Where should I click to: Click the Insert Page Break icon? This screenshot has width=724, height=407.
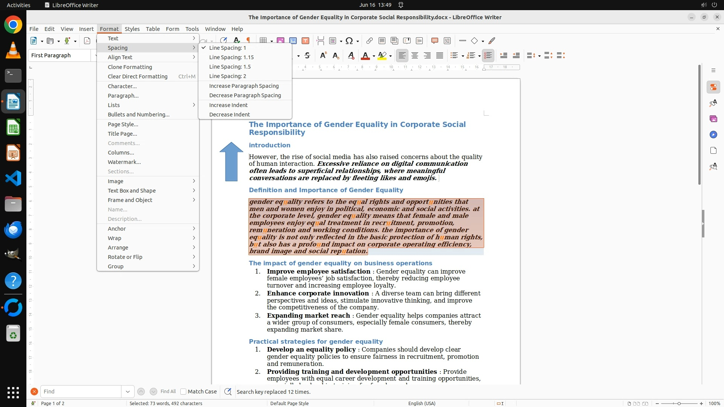(x=321, y=41)
